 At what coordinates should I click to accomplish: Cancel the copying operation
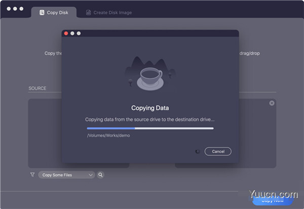pyautogui.click(x=218, y=151)
